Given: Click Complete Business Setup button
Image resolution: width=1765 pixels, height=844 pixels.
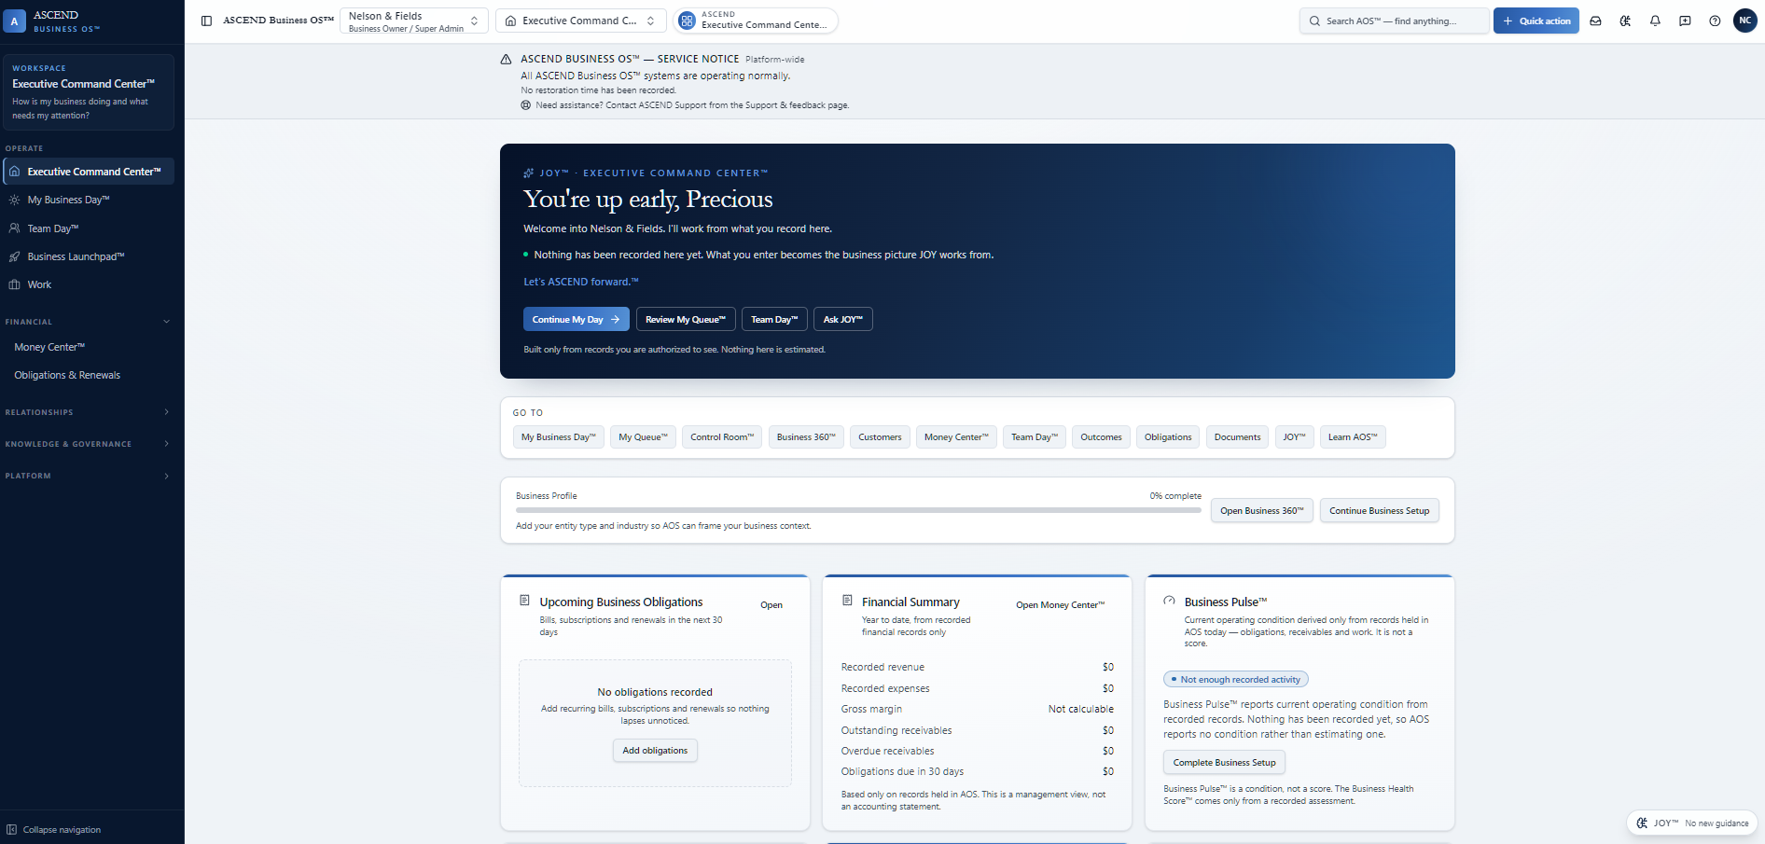Looking at the screenshot, I should click(1224, 763).
